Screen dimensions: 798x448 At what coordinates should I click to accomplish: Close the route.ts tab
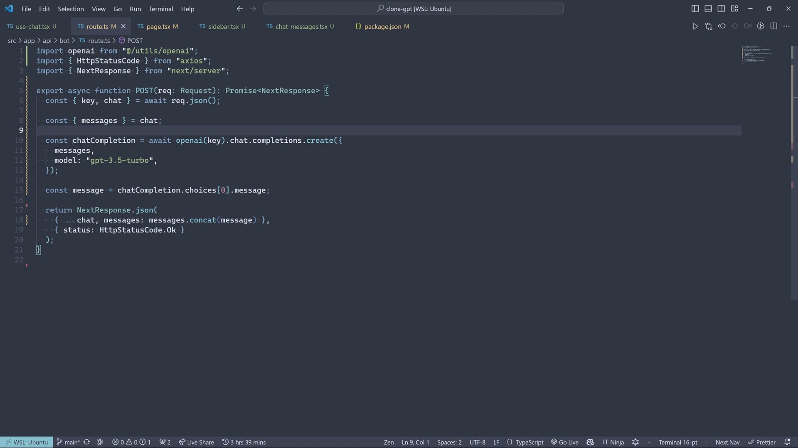point(123,26)
